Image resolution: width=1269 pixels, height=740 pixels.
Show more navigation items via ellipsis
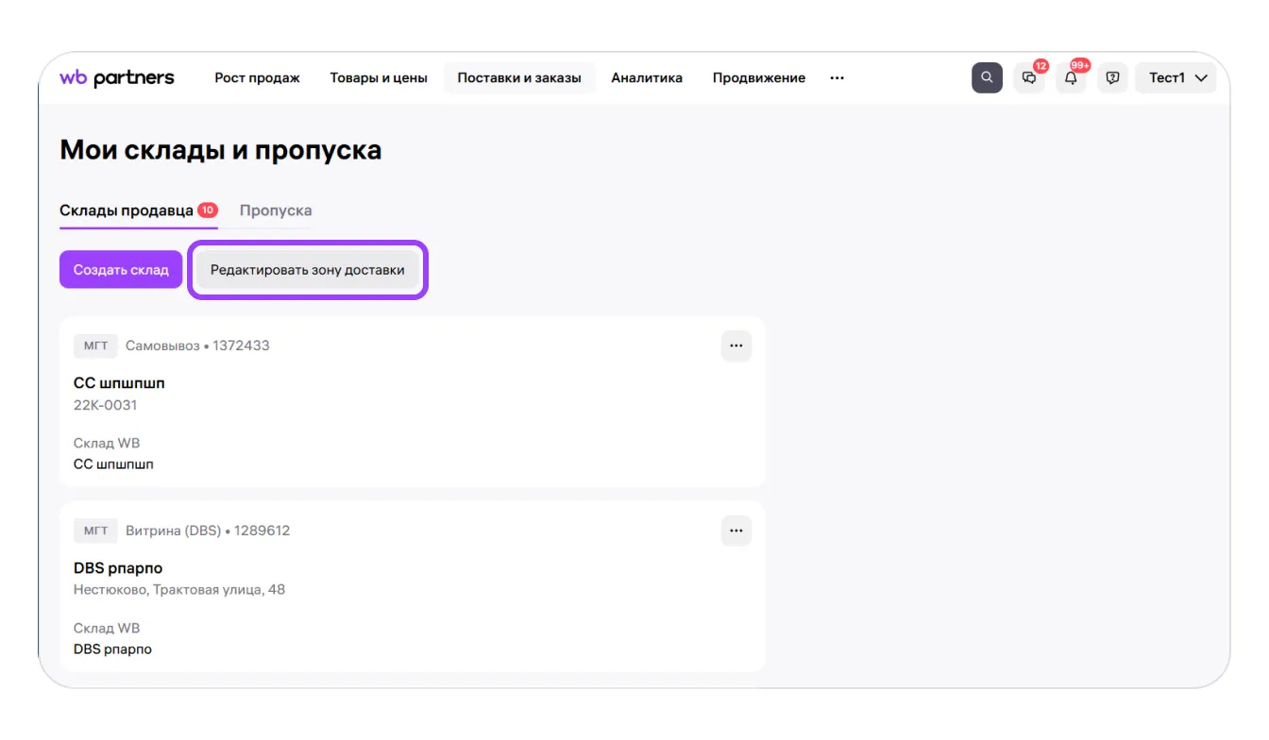[837, 78]
